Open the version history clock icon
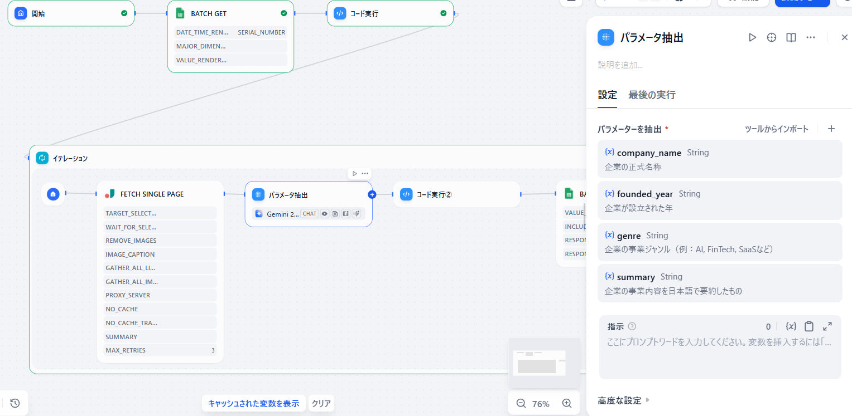 coord(15,403)
